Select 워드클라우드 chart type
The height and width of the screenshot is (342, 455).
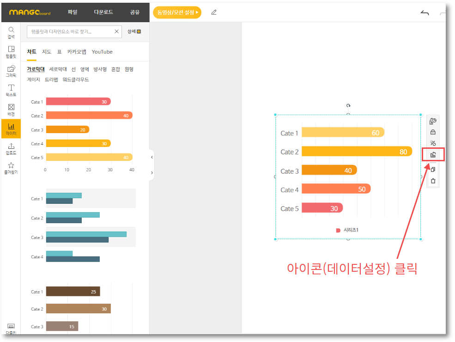(76, 79)
